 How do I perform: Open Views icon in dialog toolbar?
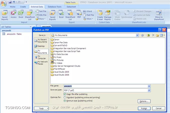tap(161, 35)
